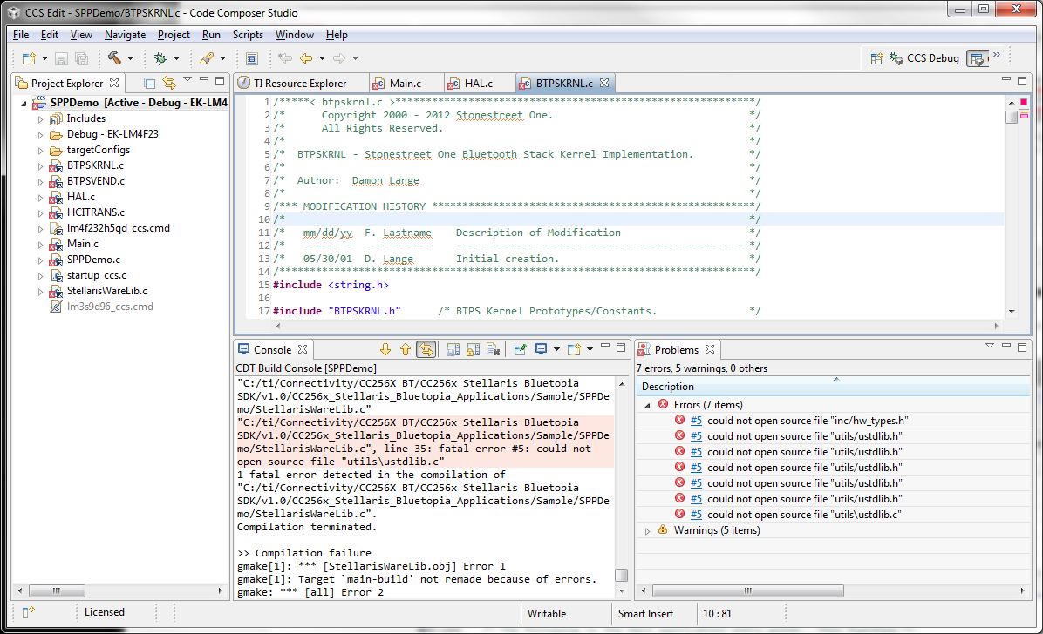Toggle the Console wrap/sync arrows button
The image size is (1043, 634).
click(426, 349)
